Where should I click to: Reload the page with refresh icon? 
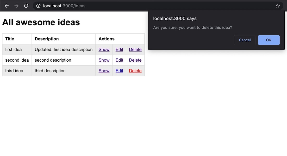point(26,6)
